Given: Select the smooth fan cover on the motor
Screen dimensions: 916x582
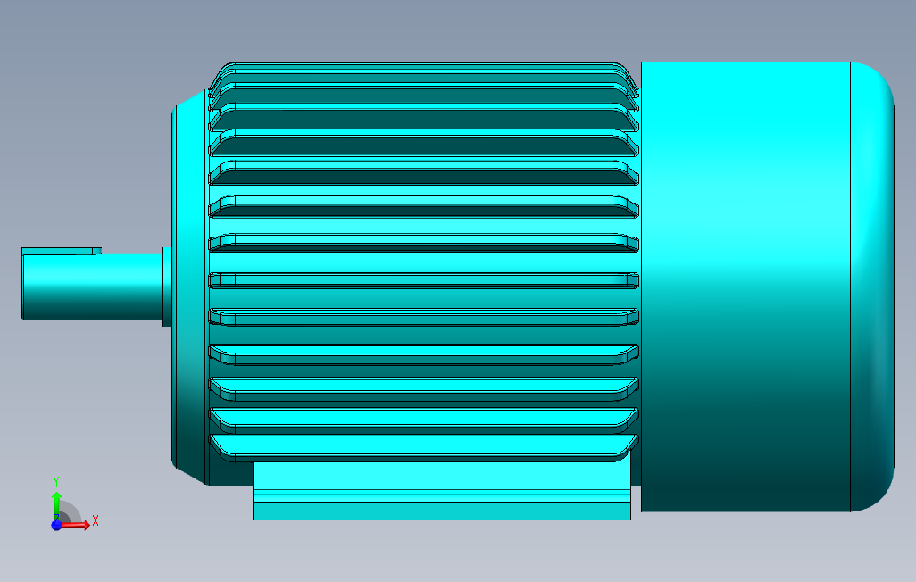Looking at the screenshot, I should point(745,287).
